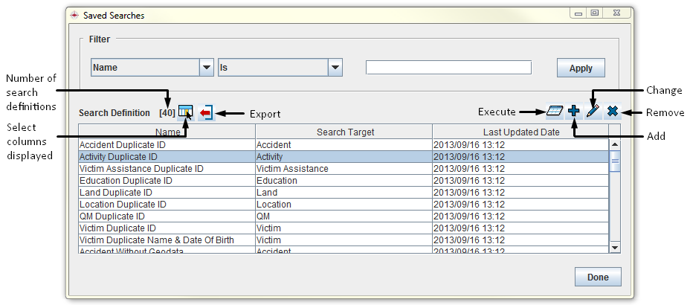Click the Export search definitions icon
The width and height of the screenshot is (690, 305).
[x=206, y=112]
